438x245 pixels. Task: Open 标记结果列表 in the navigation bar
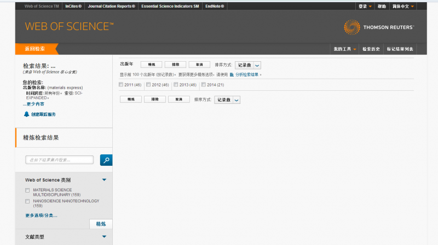pyautogui.click(x=400, y=49)
